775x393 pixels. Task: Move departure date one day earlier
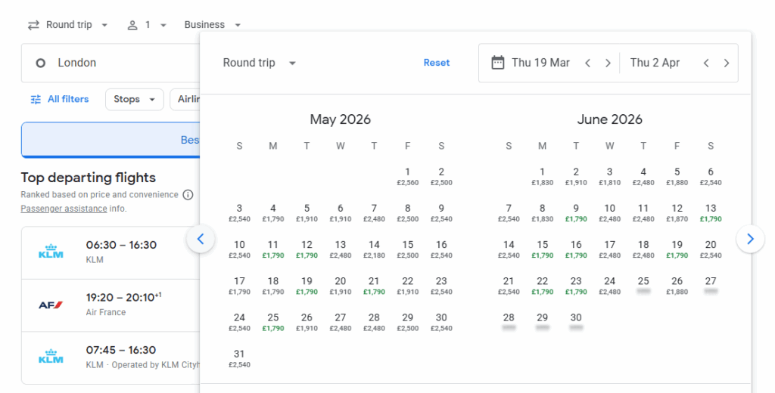588,63
